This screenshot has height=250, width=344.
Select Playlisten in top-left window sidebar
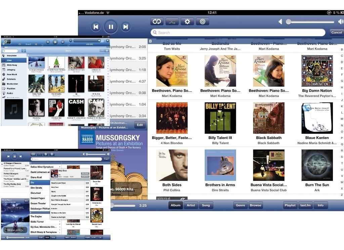(14, 88)
